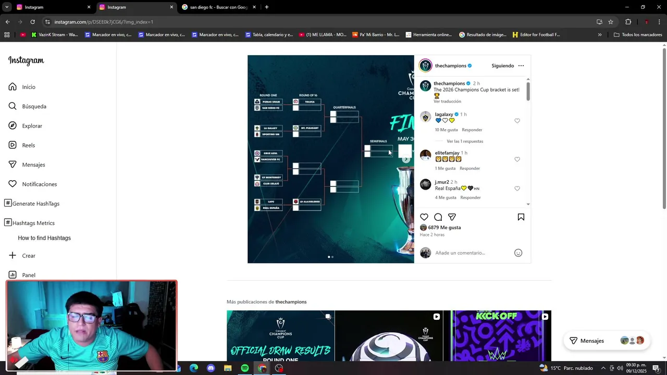Like lagalaxy's comment
Viewport: 667px width, 375px height.
[x=517, y=121]
